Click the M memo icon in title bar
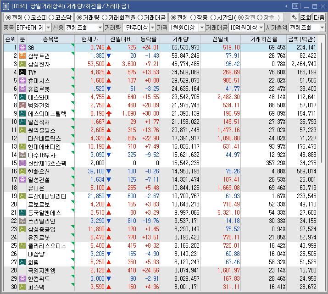328x294 pixels. point(295,6)
